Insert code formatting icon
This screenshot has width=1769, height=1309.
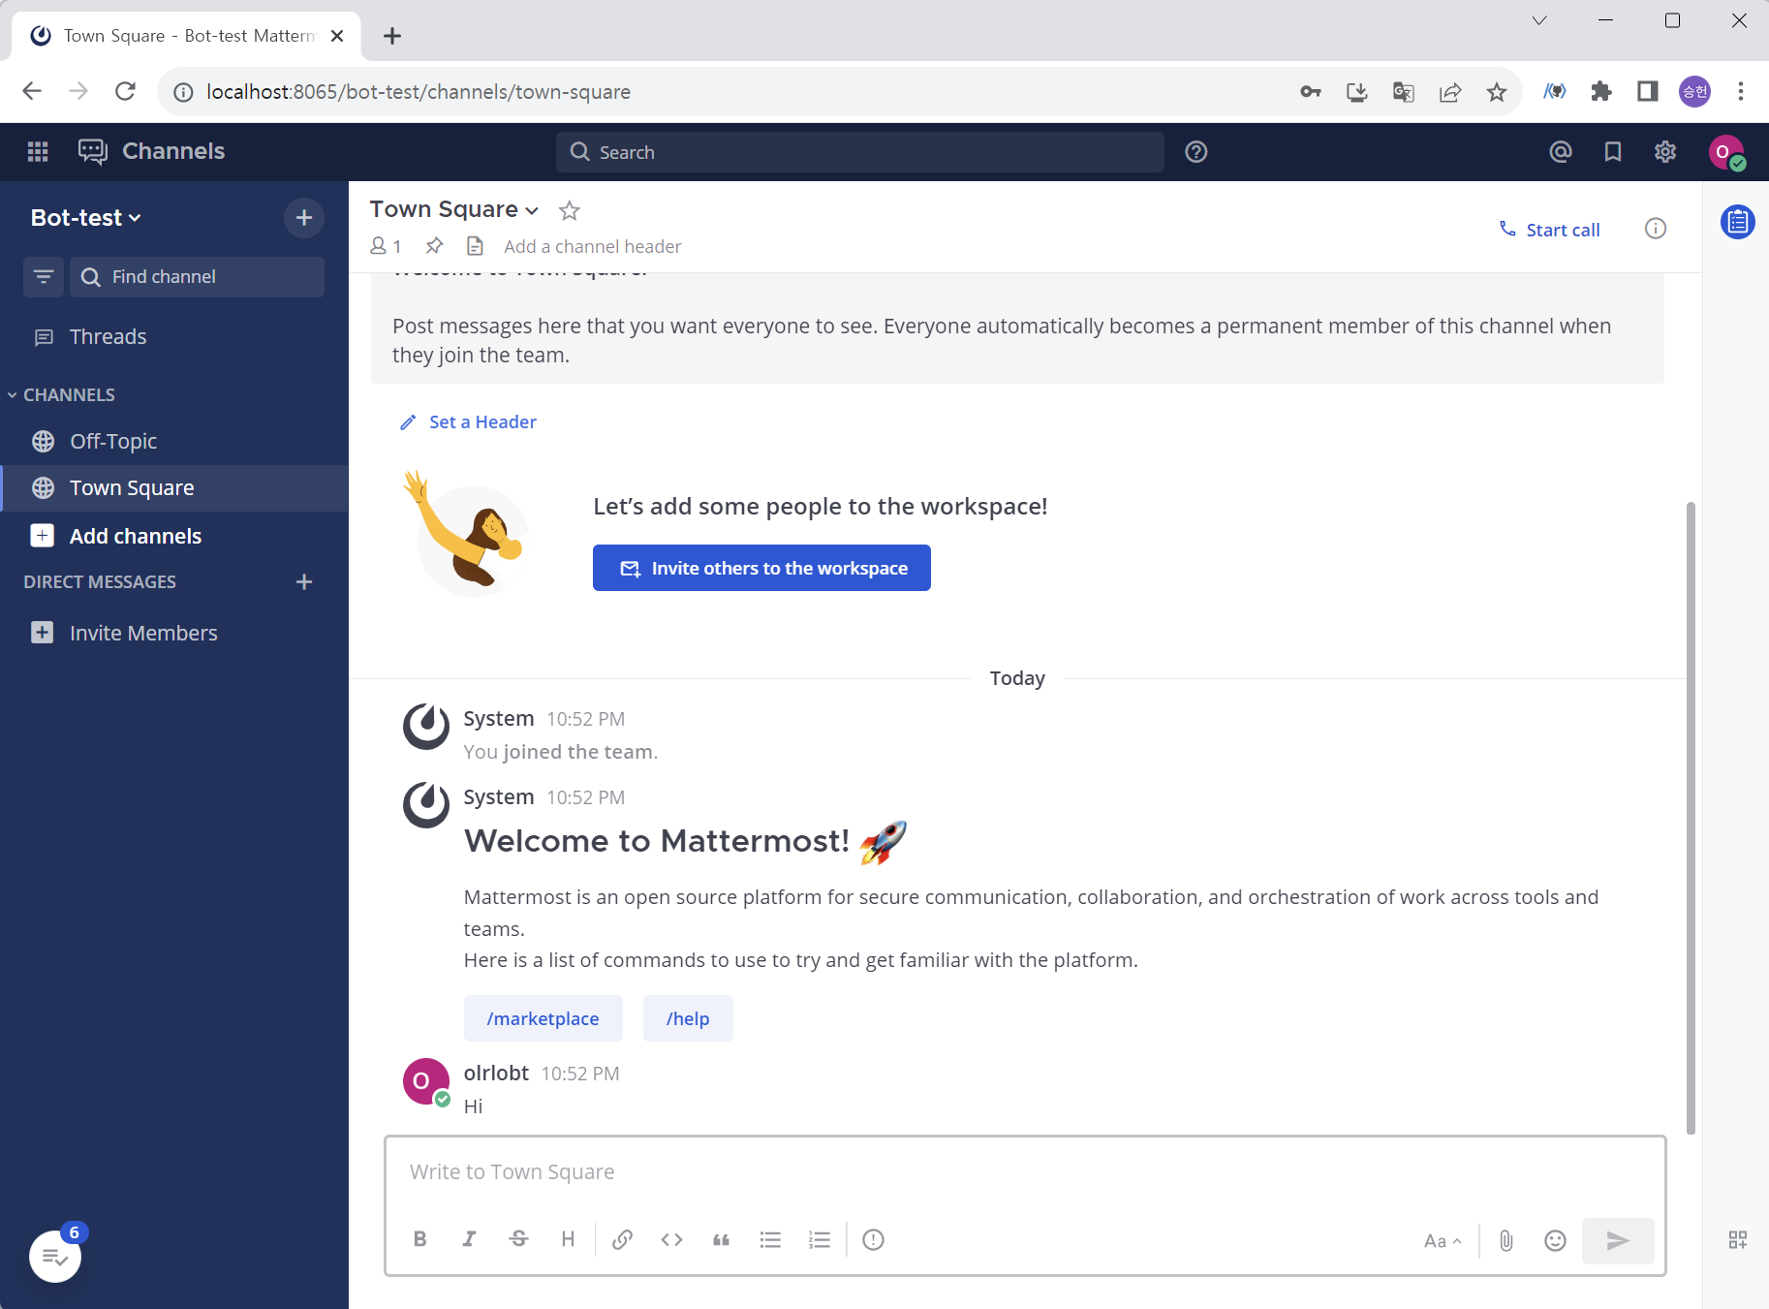[x=672, y=1239]
